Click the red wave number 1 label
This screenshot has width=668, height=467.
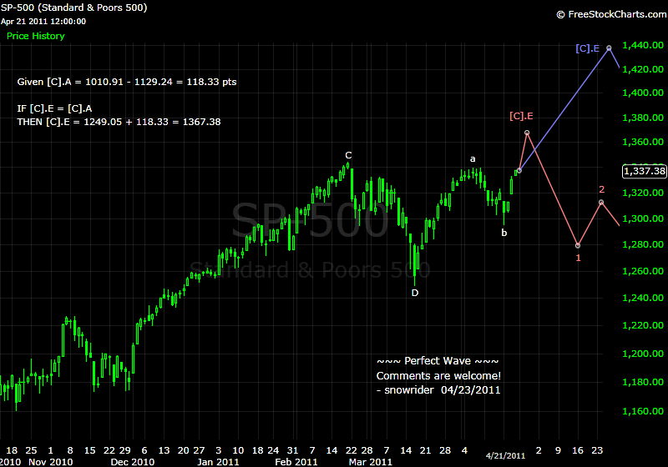578,258
